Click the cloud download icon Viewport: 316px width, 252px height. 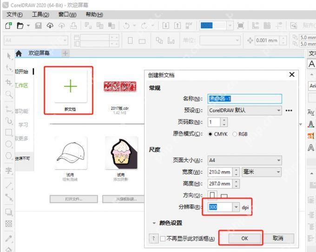coord(50,26)
